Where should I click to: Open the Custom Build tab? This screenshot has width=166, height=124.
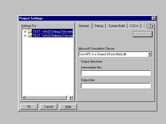tap(116, 26)
